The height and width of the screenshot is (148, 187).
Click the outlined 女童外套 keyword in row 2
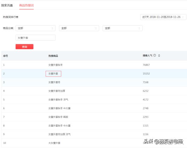pos(53,74)
